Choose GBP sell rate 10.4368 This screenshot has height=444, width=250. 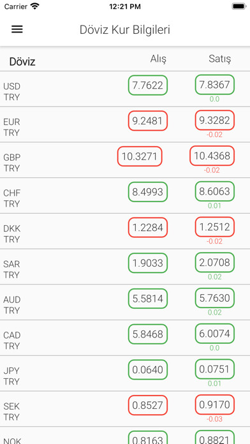tap(212, 156)
